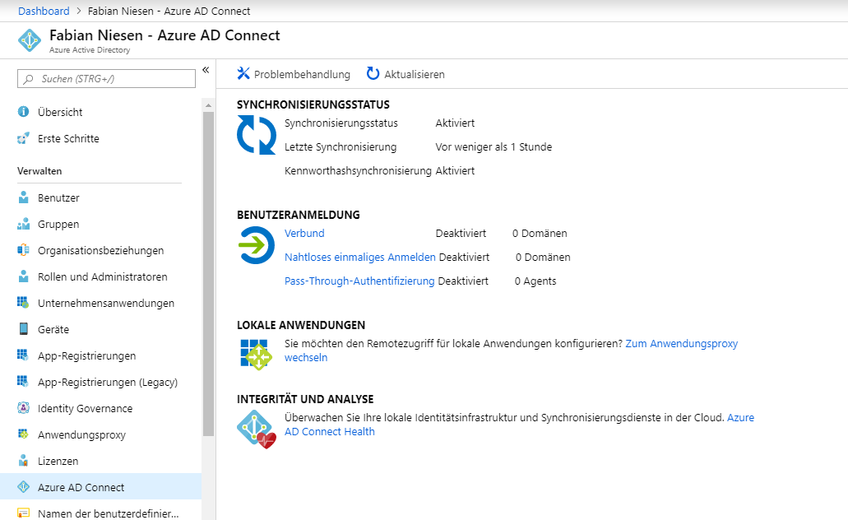848x520 pixels.
Task: Click the sidebar scrollbar up arrow
Action: (208, 105)
